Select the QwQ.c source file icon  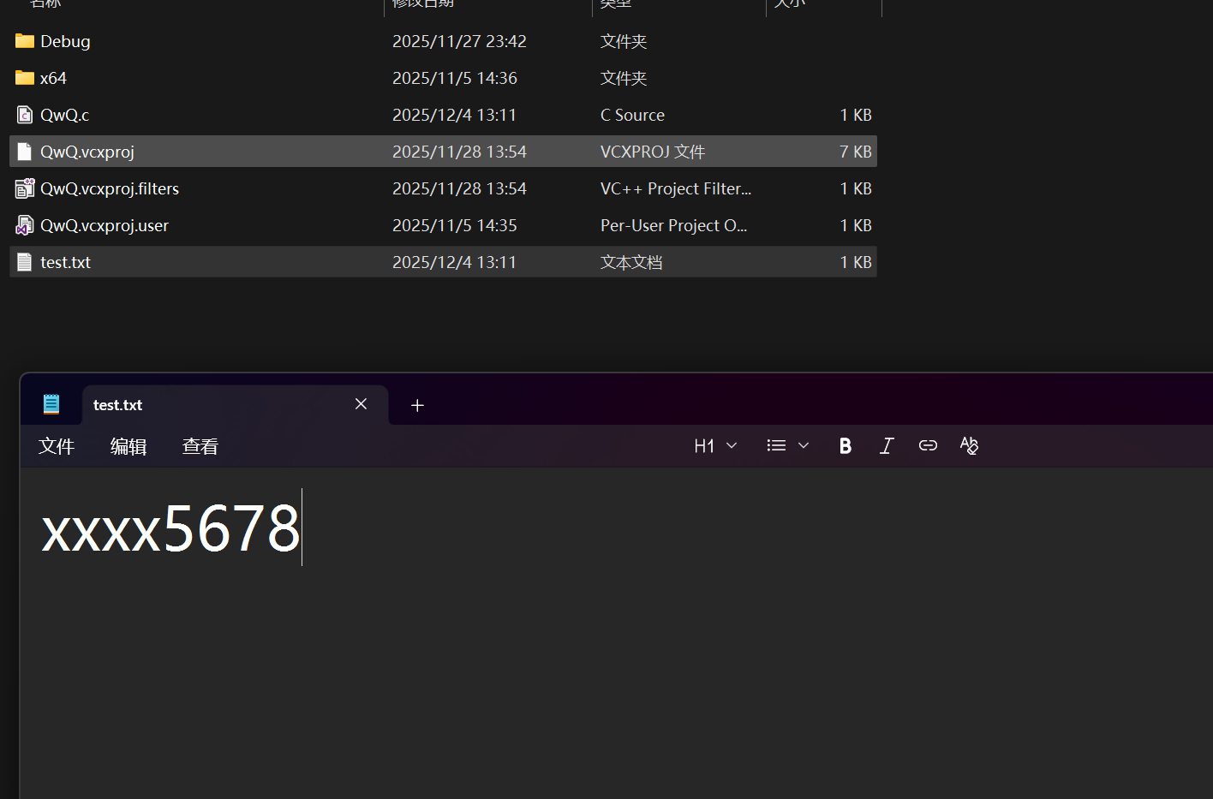(25, 115)
